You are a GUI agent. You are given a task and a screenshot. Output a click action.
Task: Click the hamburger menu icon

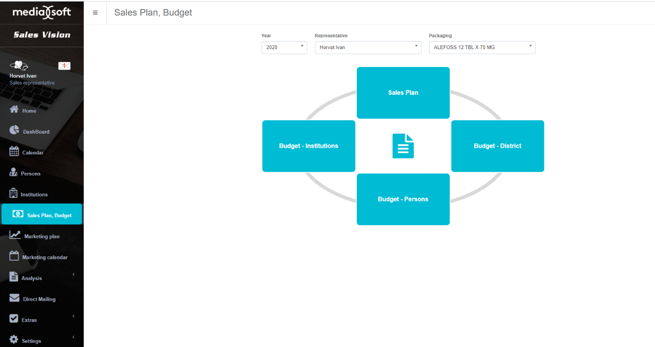[x=95, y=13]
